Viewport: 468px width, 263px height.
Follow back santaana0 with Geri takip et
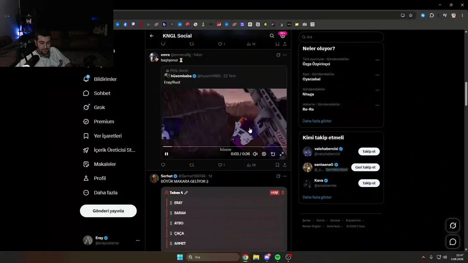[365, 167]
